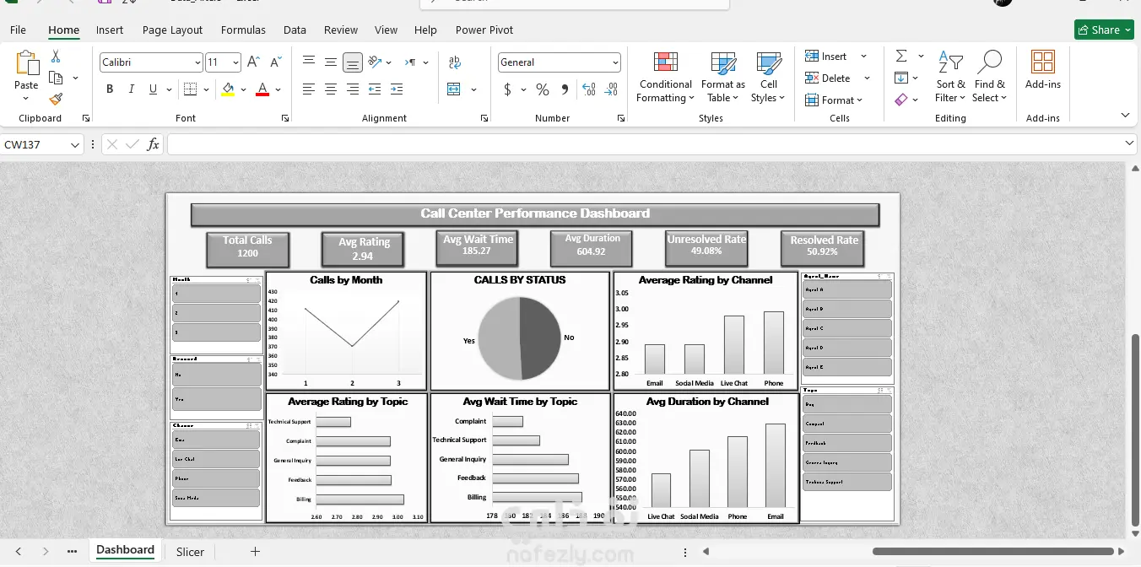1141x567 pixels.
Task: Apply Comma Style format
Action: pos(565,89)
